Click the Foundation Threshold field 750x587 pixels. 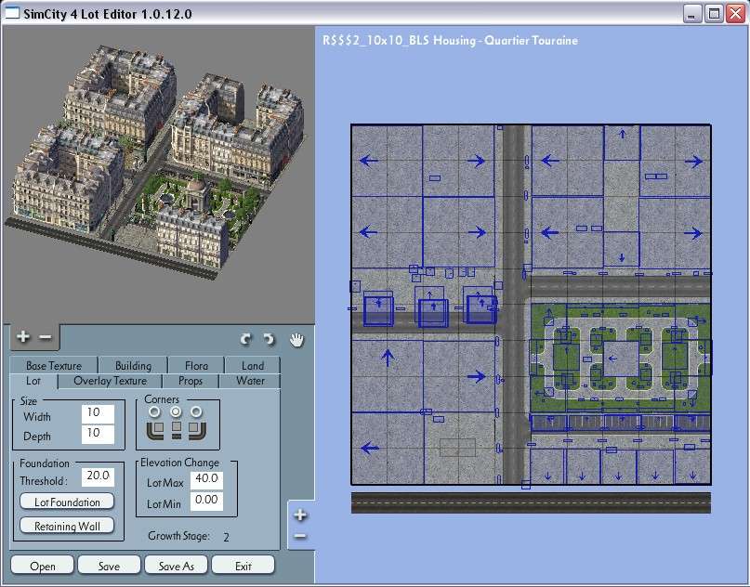[98, 476]
